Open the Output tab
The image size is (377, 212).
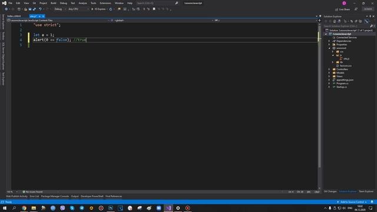point(75,196)
